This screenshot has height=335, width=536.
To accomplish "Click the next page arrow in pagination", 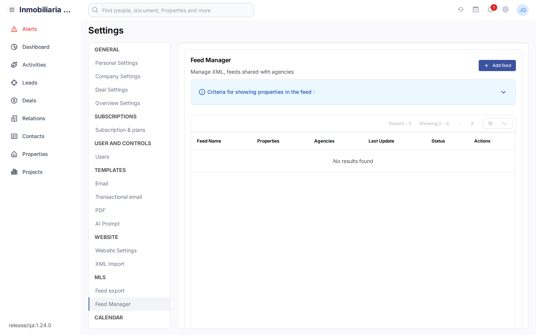I will (x=472, y=123).
